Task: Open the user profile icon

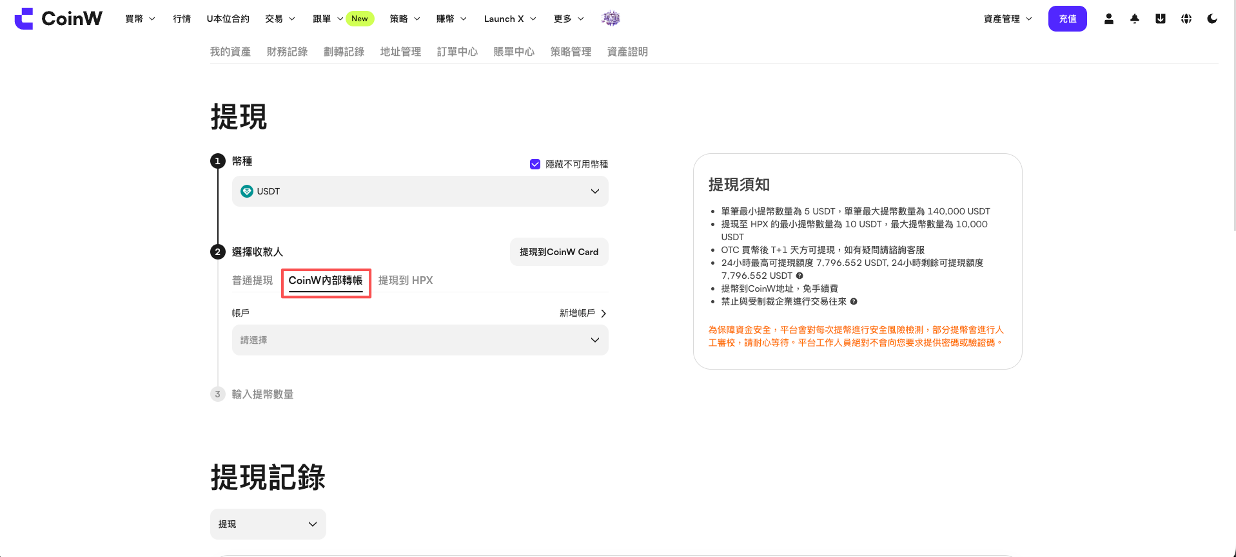Action: 1109,19
